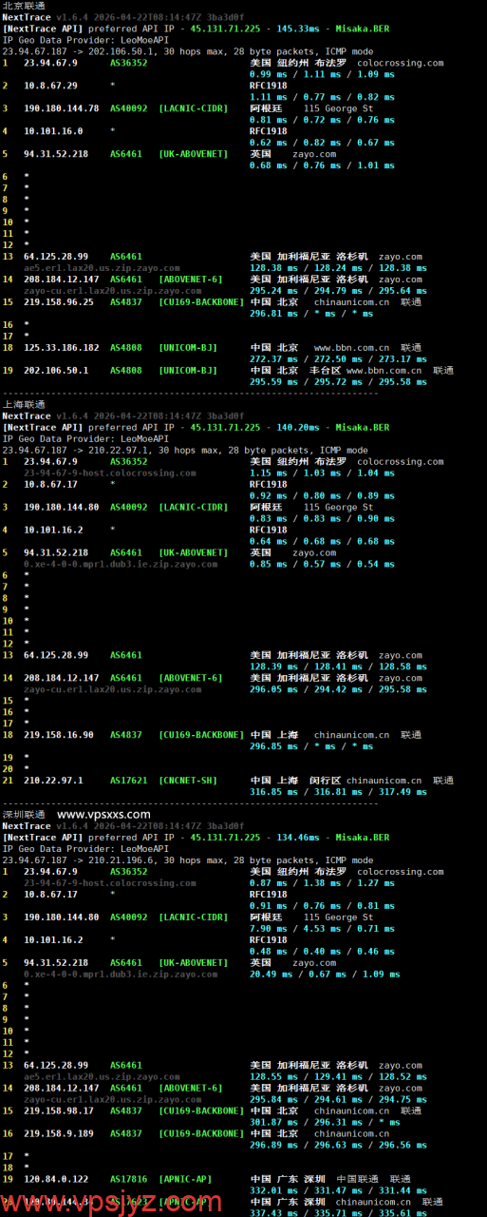Select latency 295.84 ms / 294.61 ms / 294.75 ms

(339, 1099)
